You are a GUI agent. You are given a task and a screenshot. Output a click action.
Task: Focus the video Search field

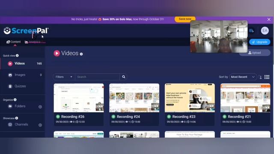click(97, 77)
